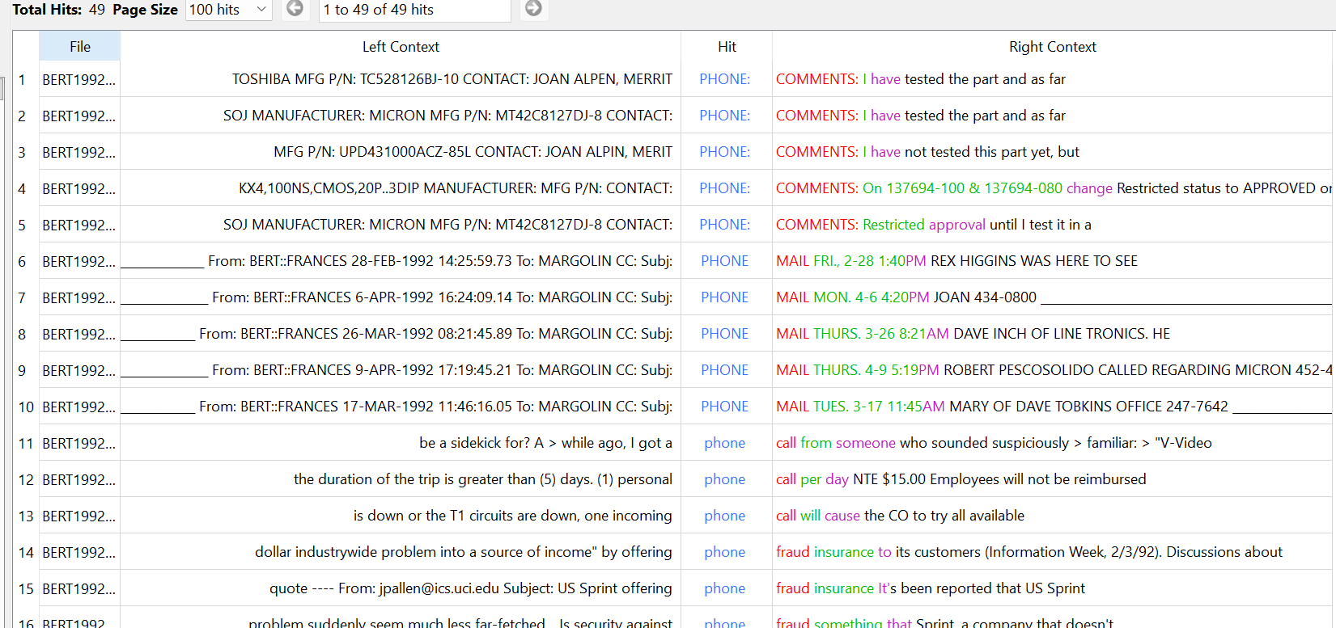Click the lowercase phone hit in row 11
The width and height of the screenshot is (1336, 628).
click(x=724, y=443)
